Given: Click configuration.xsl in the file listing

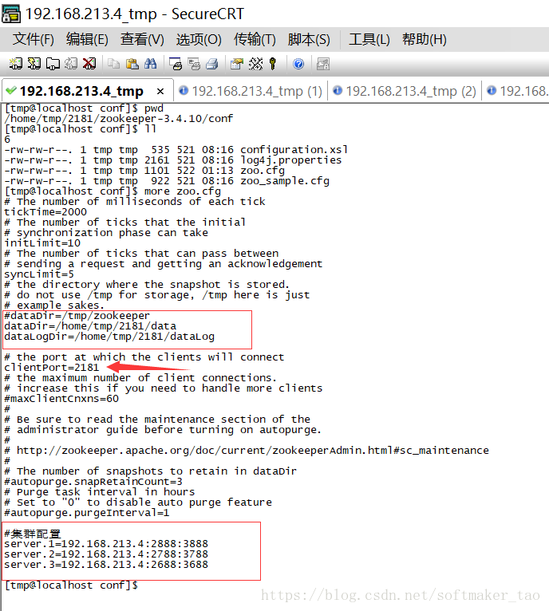Looking at the screenshot, I should point(294,150).
